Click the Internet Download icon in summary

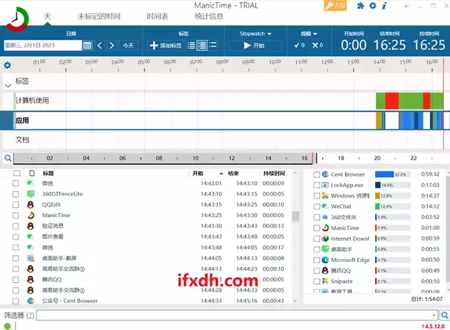(x=325, y=239)
